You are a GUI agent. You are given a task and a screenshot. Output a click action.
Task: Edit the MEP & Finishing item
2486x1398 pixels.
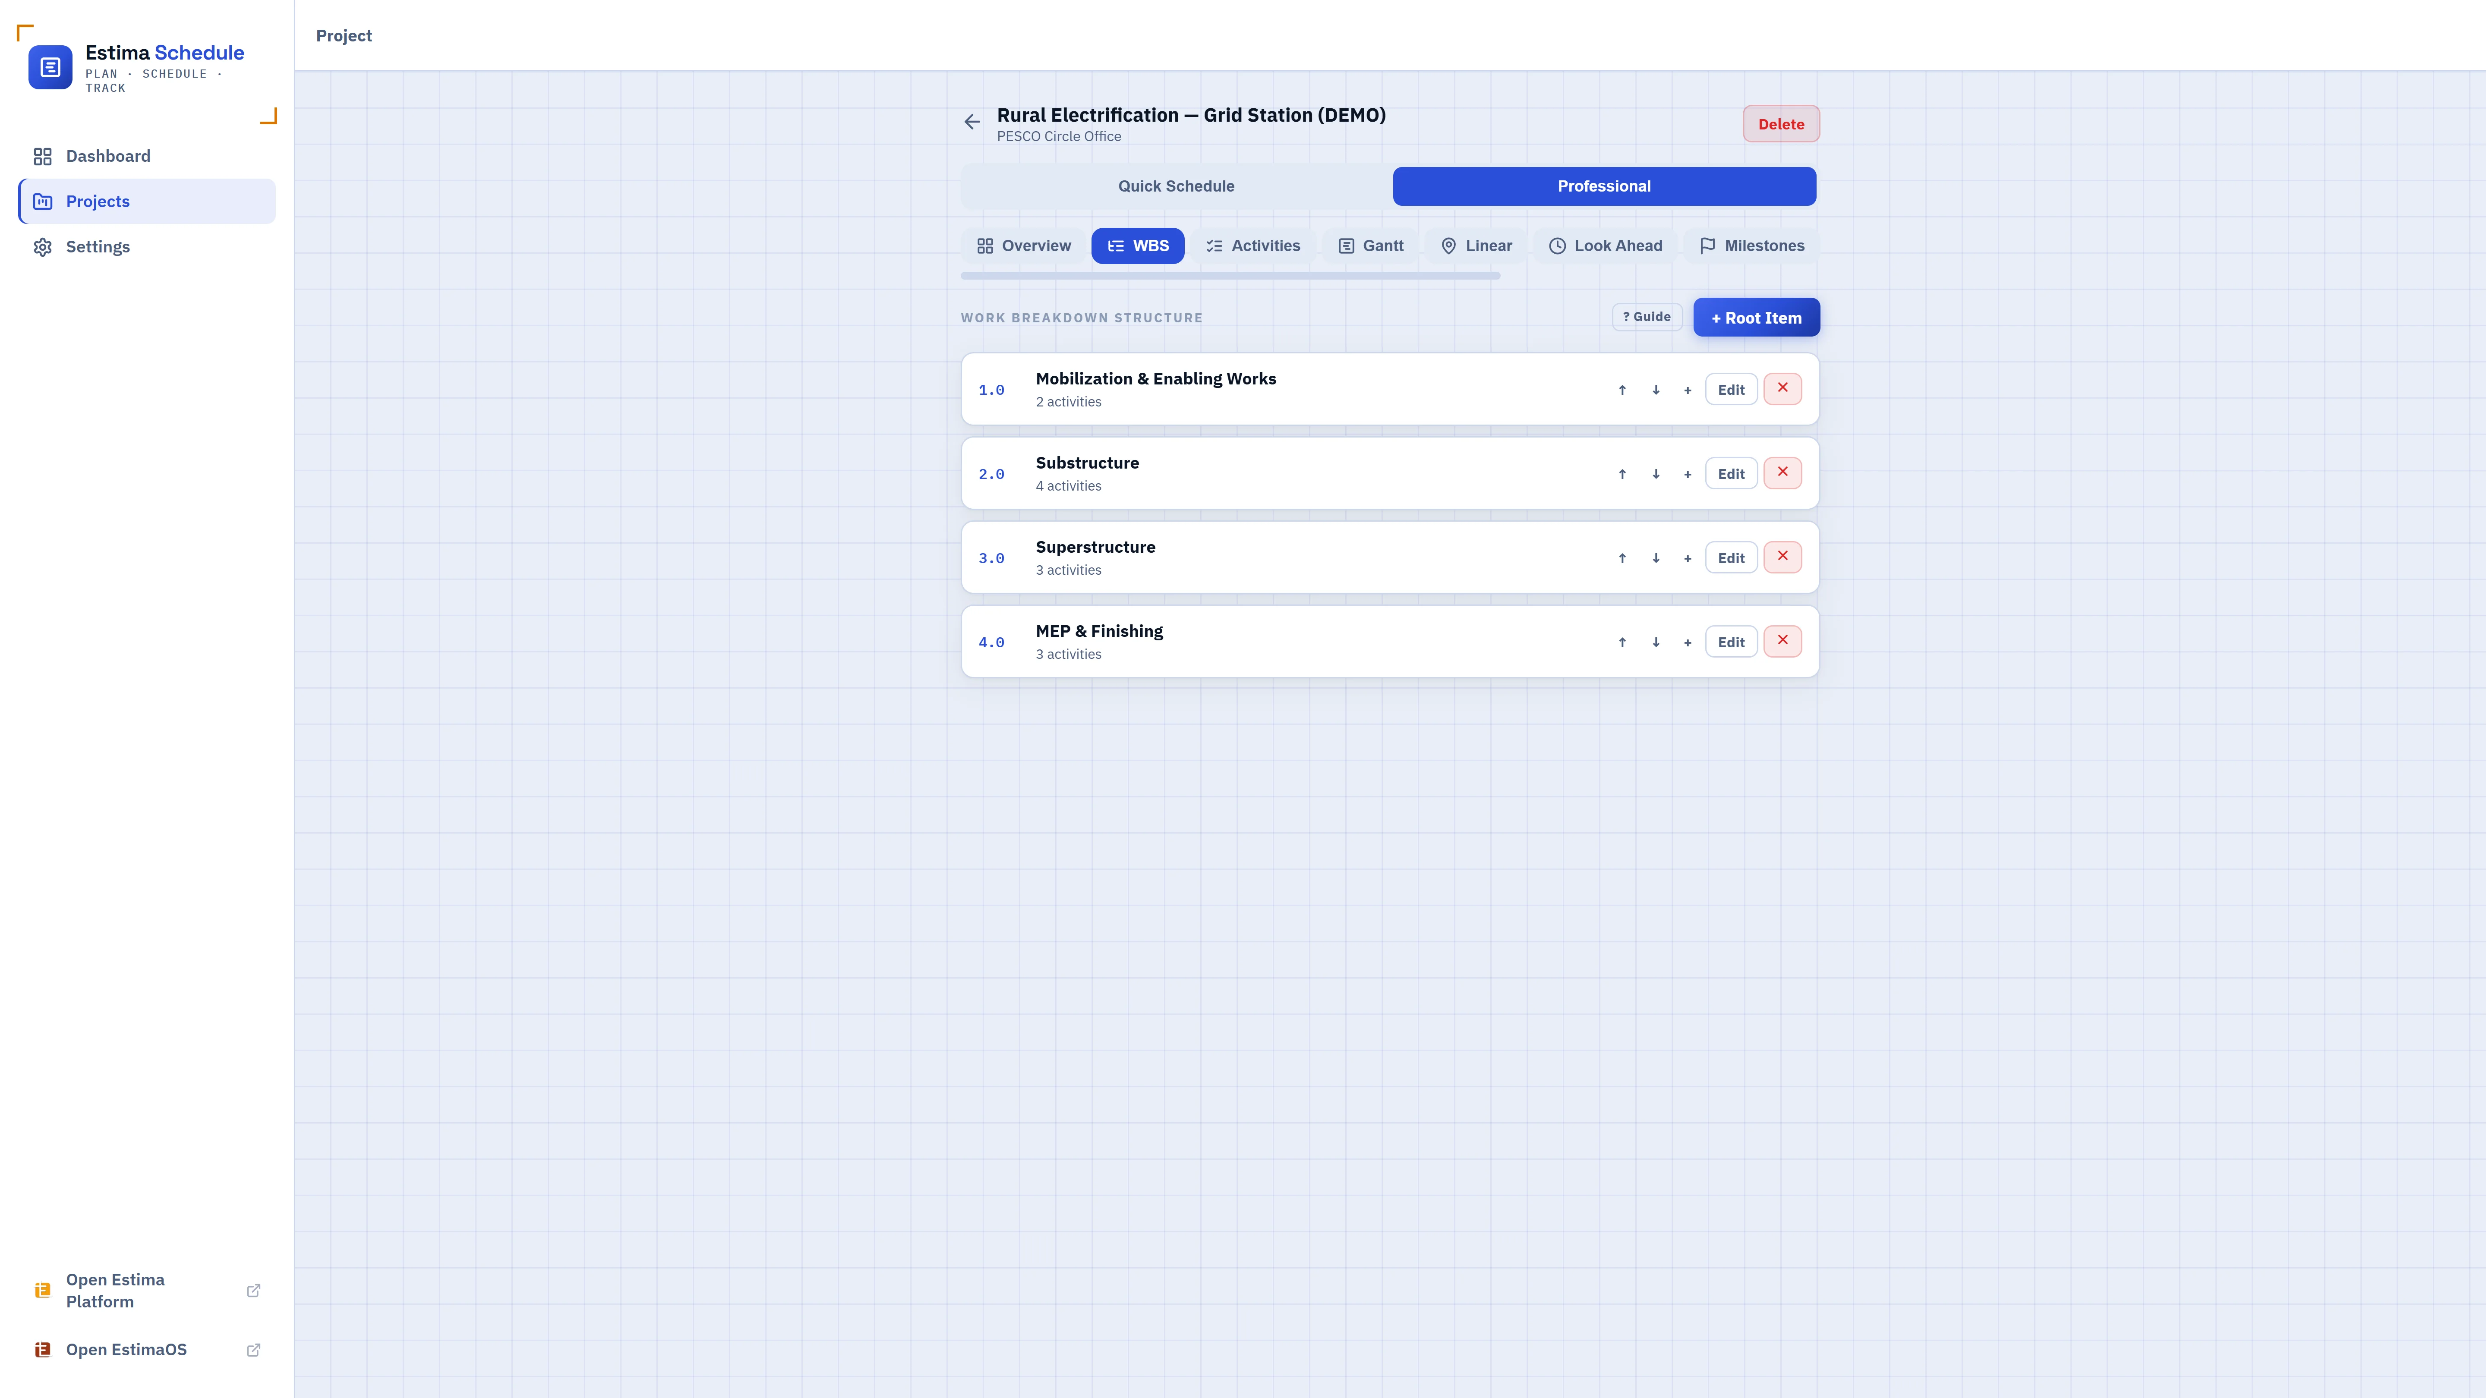pos(1731,642)
